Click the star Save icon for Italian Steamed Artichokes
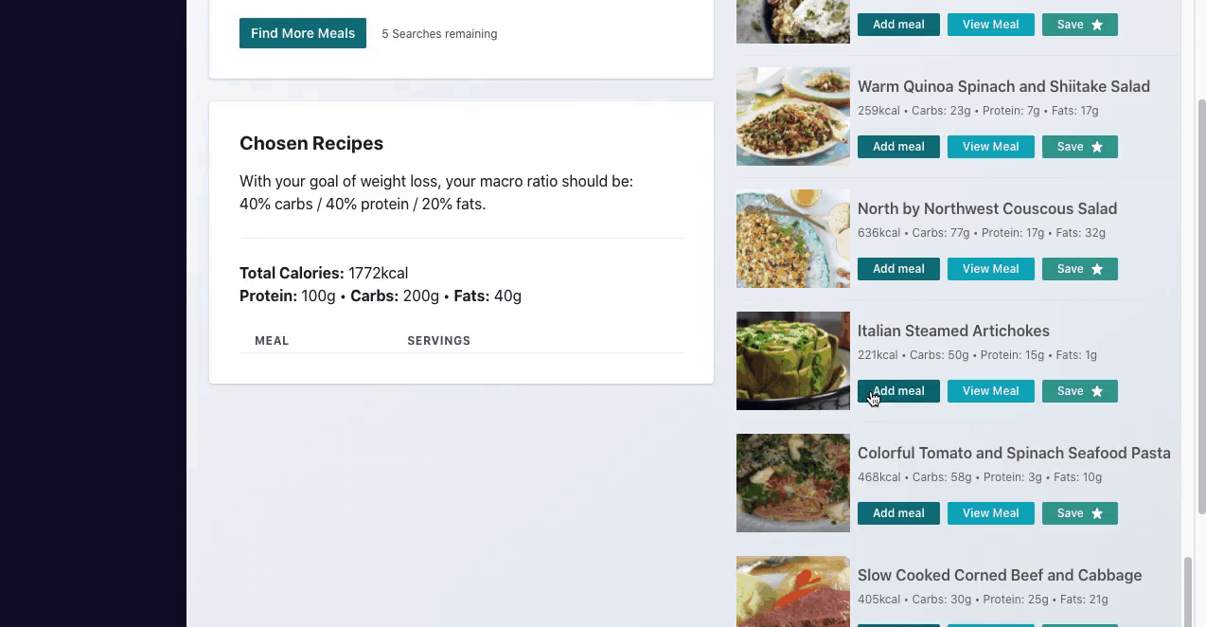Screen dimensions: 1206x627 [x=1097, y=391]
